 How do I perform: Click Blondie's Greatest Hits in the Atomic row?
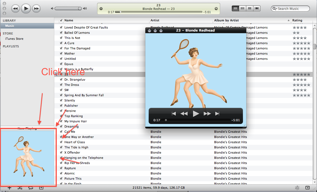coord(230,173)
